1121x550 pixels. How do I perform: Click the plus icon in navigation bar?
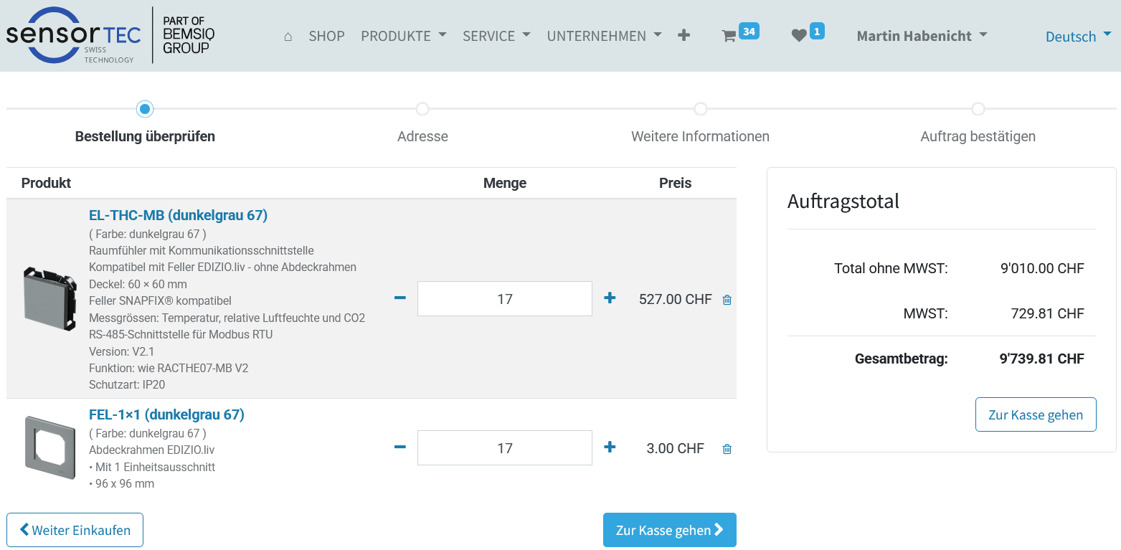[x=684, y=35]
